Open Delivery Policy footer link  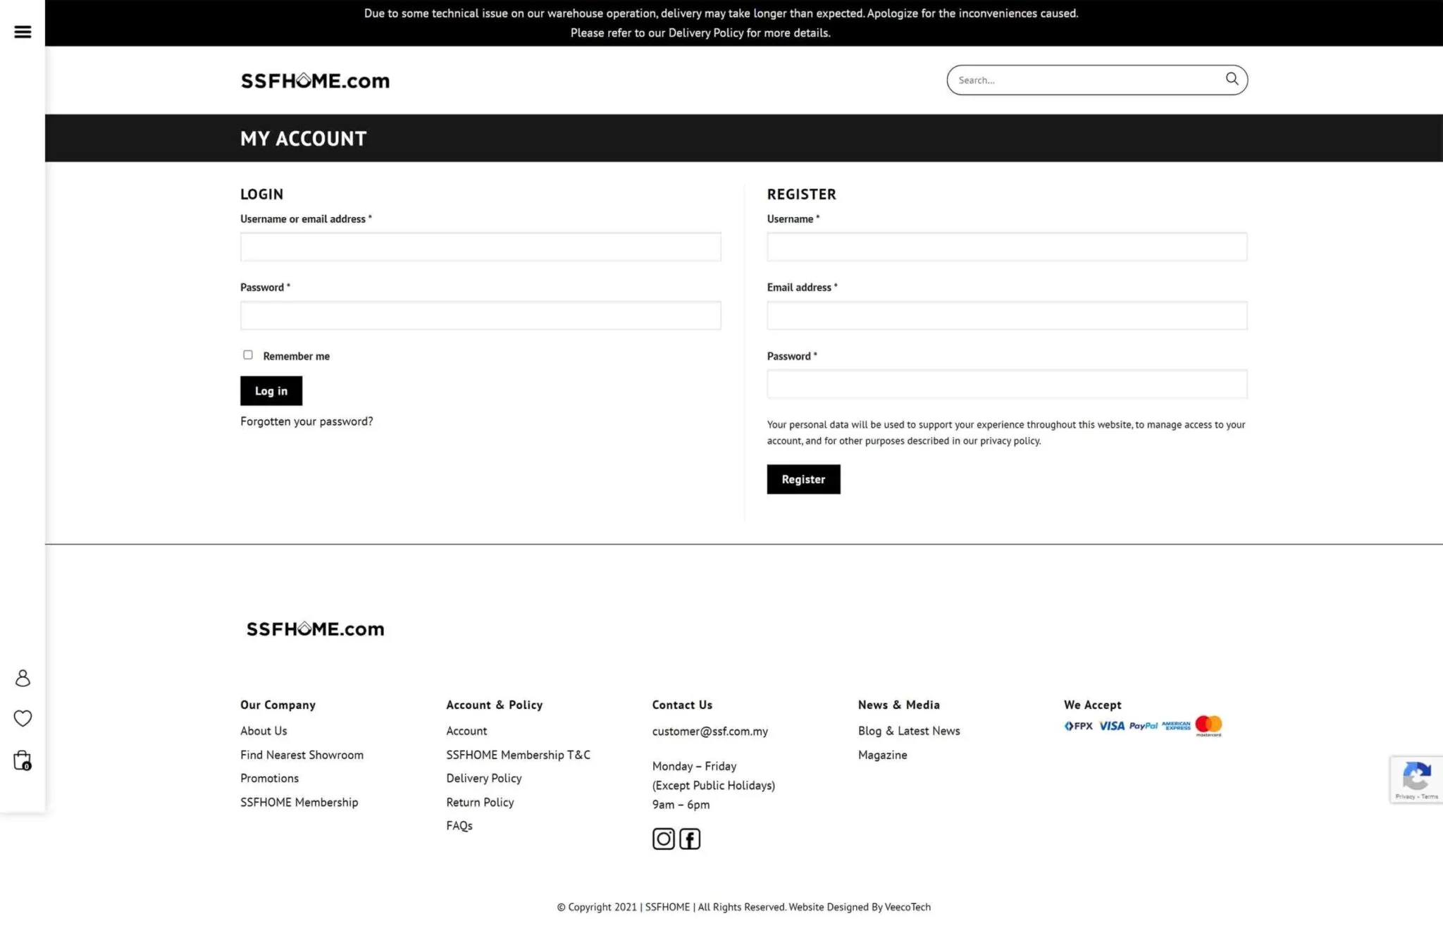(x=483, y=778)
